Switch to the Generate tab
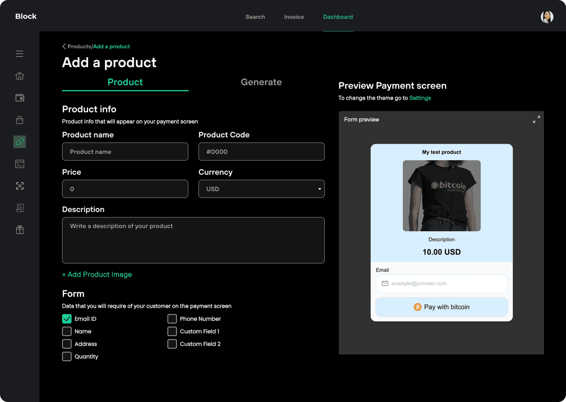This screenshot has width=566, height=402. pos(261,82)
